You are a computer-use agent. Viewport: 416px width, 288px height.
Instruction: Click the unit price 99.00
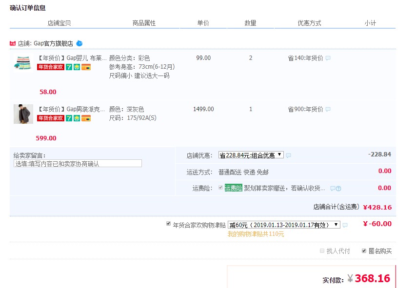coord(203,58)
